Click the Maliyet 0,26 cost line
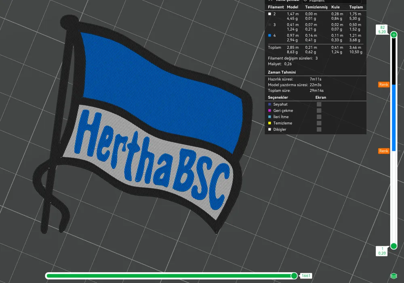This screenshot has height=283, width=404. click(x=280, y=64)
